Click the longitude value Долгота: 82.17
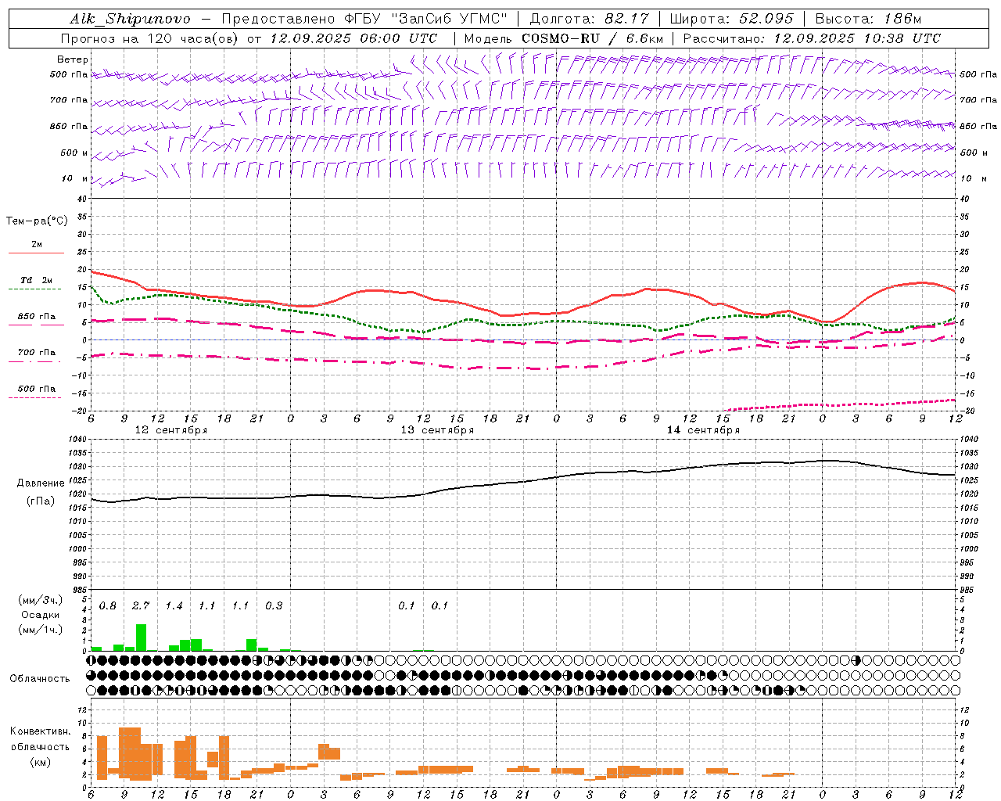This screenshot has width=1001, height=801. (590, 19)
